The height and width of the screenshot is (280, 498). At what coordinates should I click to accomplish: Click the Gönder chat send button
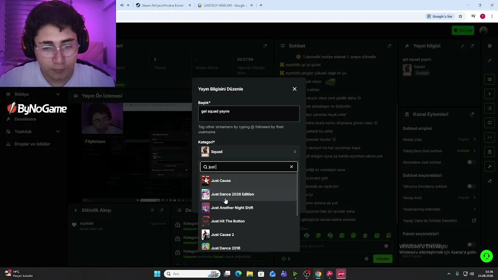coord(382,259)
